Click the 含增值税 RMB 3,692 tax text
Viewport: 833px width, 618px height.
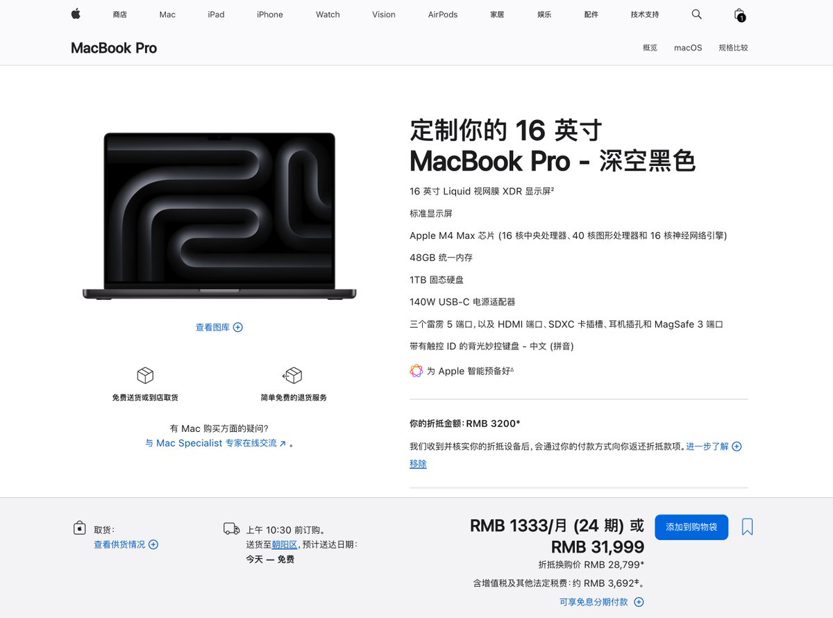[559, 583]
